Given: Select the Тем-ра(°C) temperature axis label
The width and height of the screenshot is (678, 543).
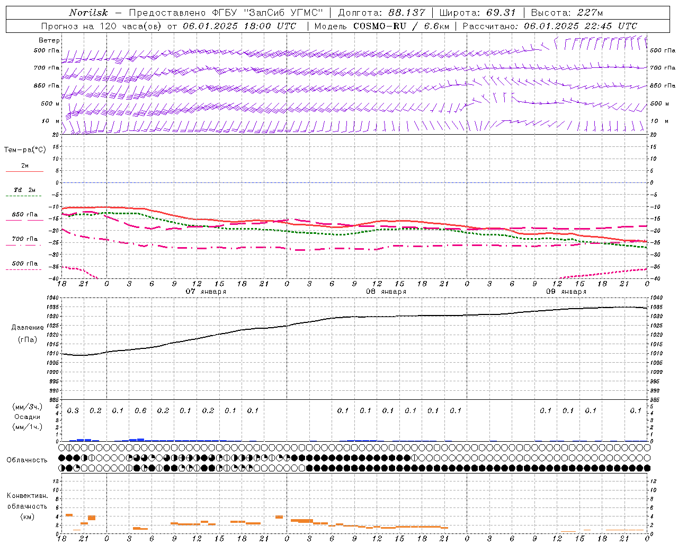Looking at the screenshot, I should pyautogui.click(x=25, y=150).
